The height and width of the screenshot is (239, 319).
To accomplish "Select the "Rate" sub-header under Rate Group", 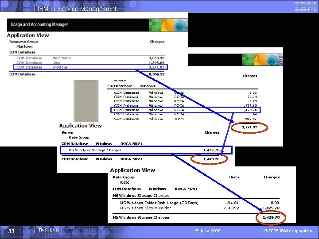I will click(x=124, y=182).
